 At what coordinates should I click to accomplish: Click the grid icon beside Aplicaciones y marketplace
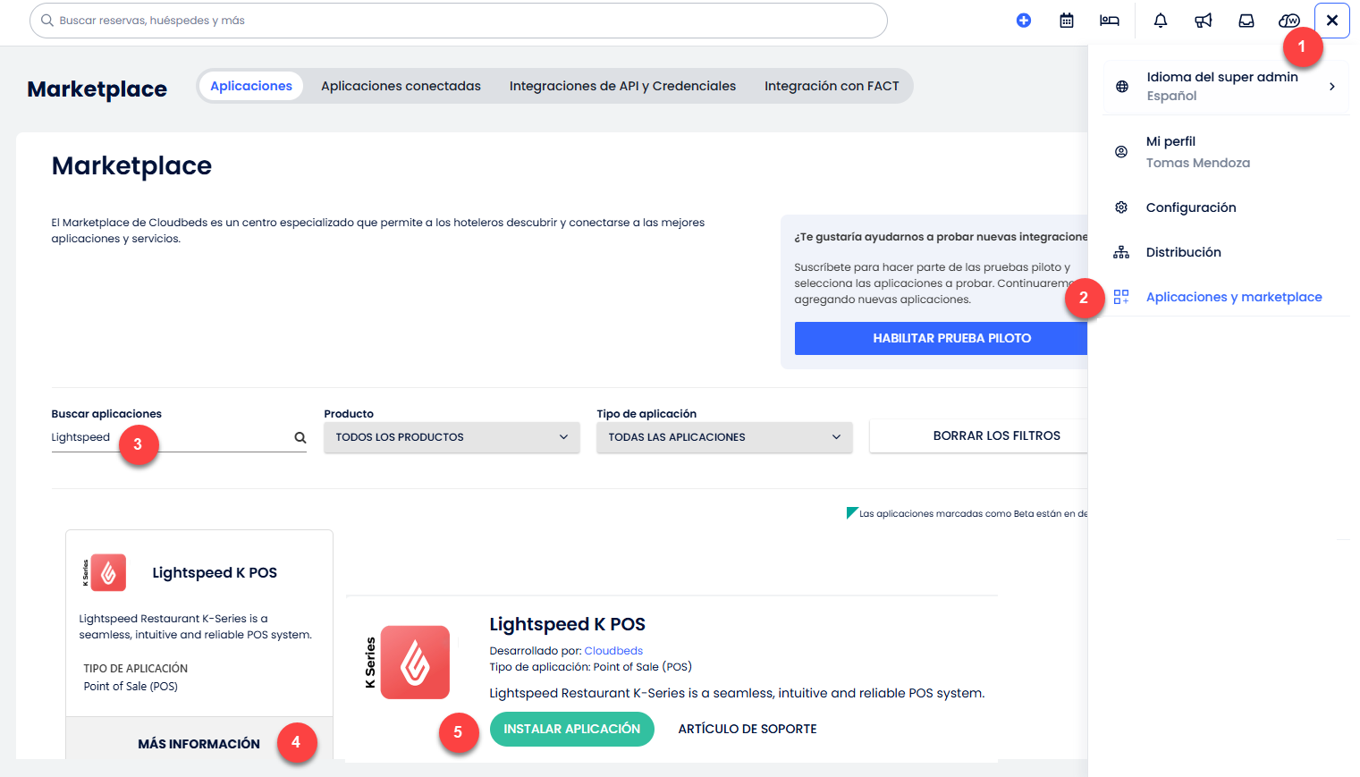1121,297
